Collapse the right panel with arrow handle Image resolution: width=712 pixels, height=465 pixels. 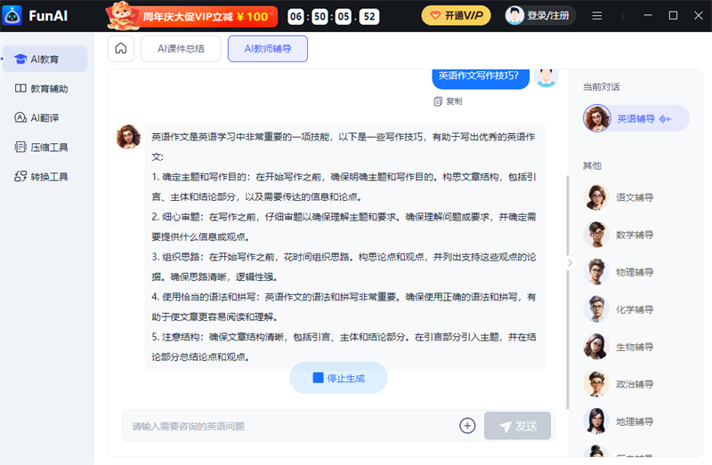coord(570,263)
